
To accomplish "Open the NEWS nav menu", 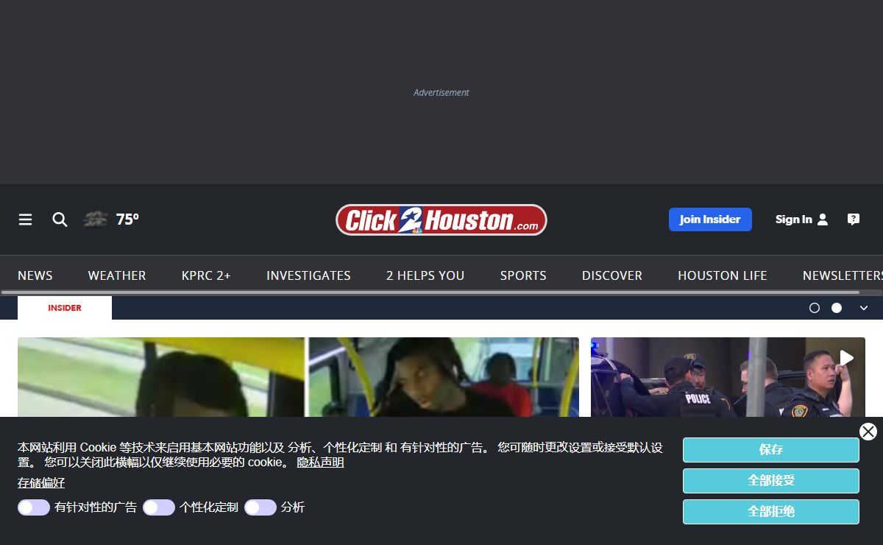I will tap(35, 275).
